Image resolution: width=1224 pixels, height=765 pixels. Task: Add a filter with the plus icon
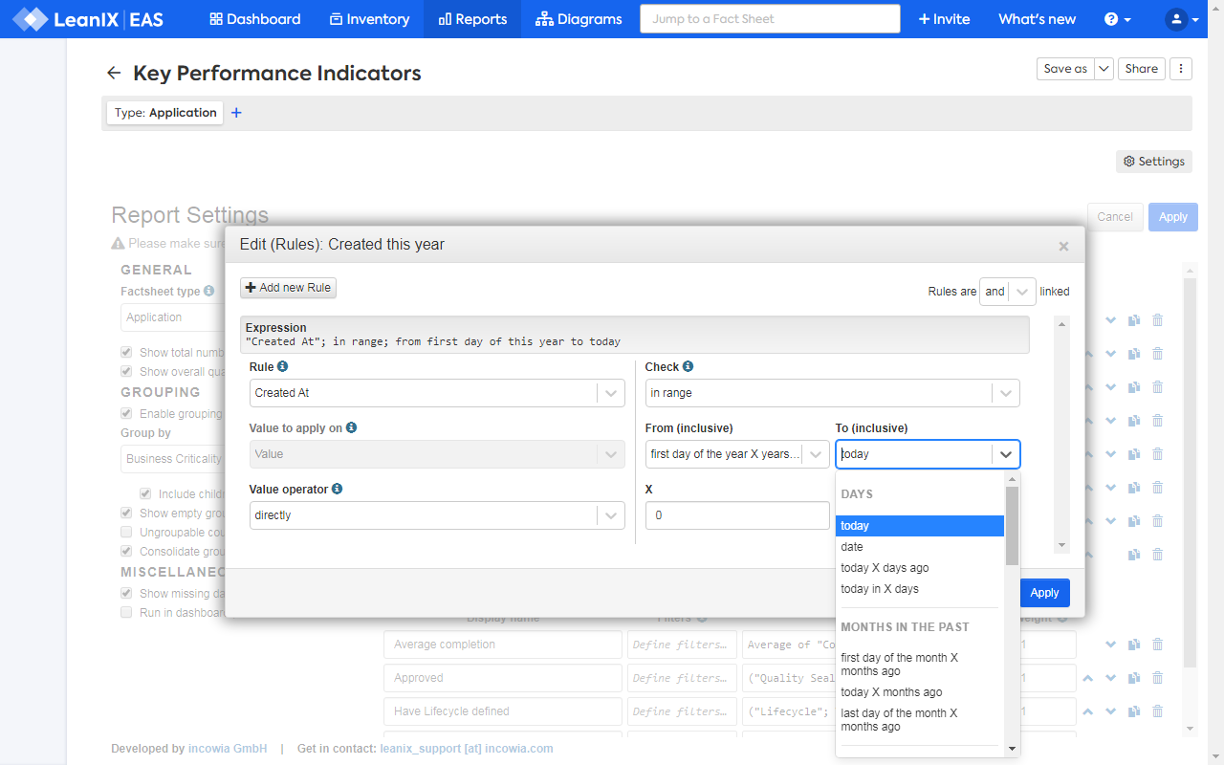[237, 113]
